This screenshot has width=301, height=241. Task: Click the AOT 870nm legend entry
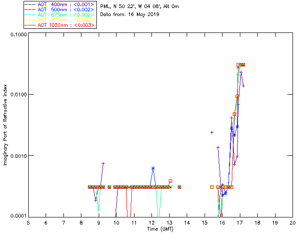pyautogui.click(x=60, y=20)
